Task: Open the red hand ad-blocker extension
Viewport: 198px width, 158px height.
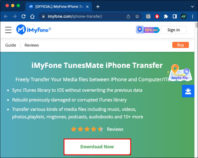Action: pos(157,16)
